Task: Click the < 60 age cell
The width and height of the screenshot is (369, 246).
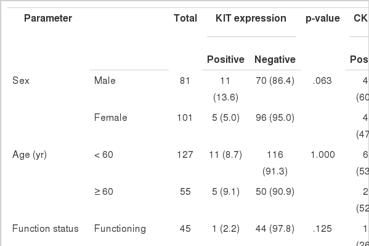Action: tap(103, 155)
